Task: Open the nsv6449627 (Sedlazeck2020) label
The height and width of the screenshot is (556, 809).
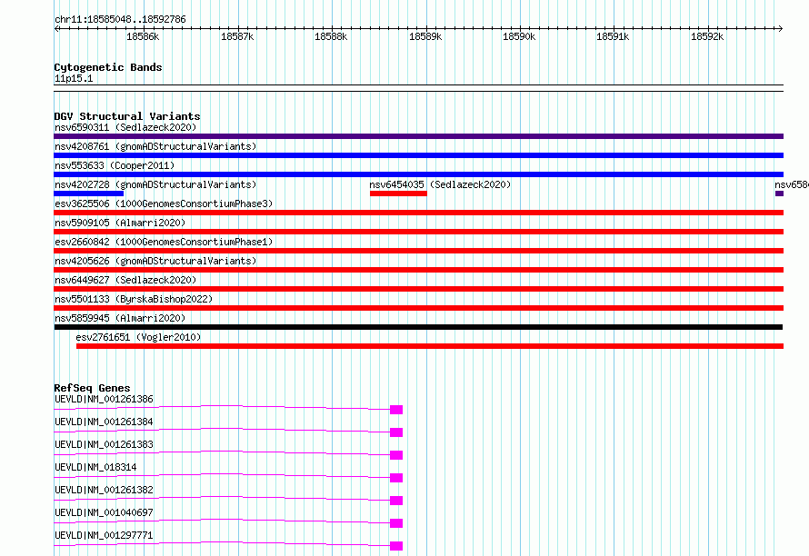Action: tap(125, 280)
